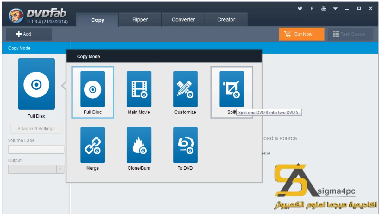Select the Clone/Burn copy mode
The width and height of the screenshot is (380, 214).
[x=139, y=145]
